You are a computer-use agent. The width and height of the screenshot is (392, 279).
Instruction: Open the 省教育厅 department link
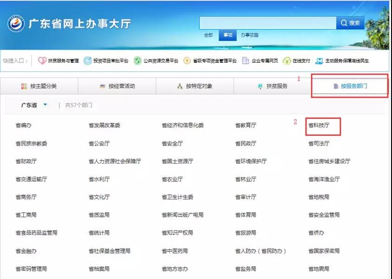click(x=246, y=126)
